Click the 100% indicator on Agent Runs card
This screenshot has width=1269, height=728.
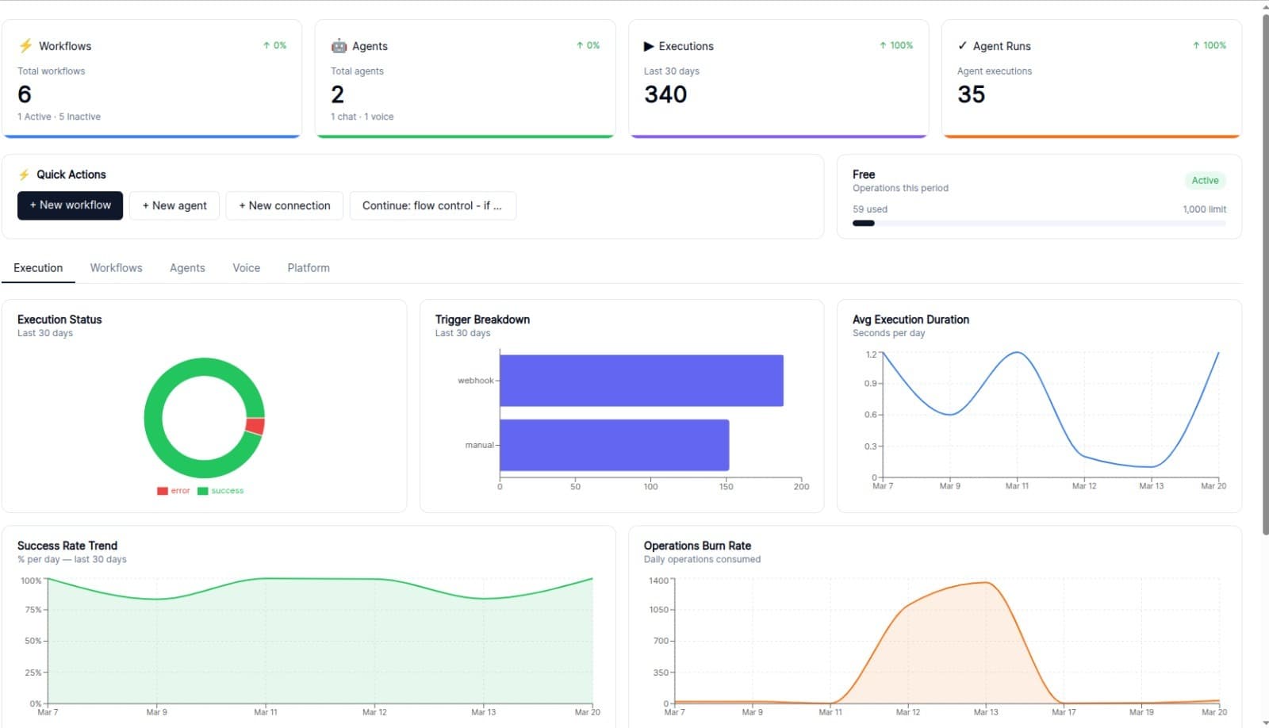click(x=1209, y=45)
